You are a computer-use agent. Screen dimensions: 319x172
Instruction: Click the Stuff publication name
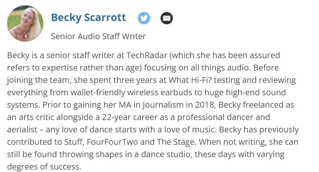73,142
